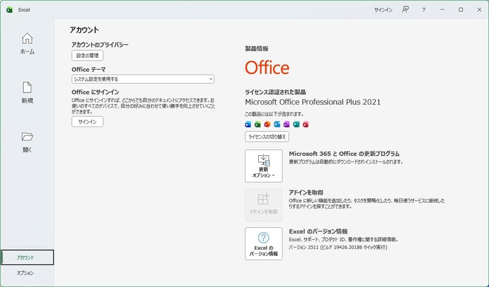Click the Word app icon

[248, 124]
